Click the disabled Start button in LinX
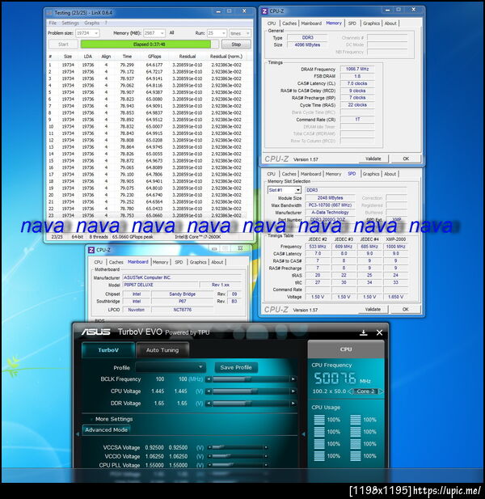 point(63,44)
